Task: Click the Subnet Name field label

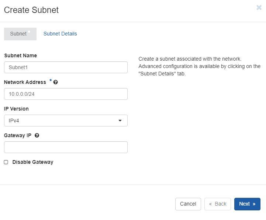Action: (x=20, y=55)
